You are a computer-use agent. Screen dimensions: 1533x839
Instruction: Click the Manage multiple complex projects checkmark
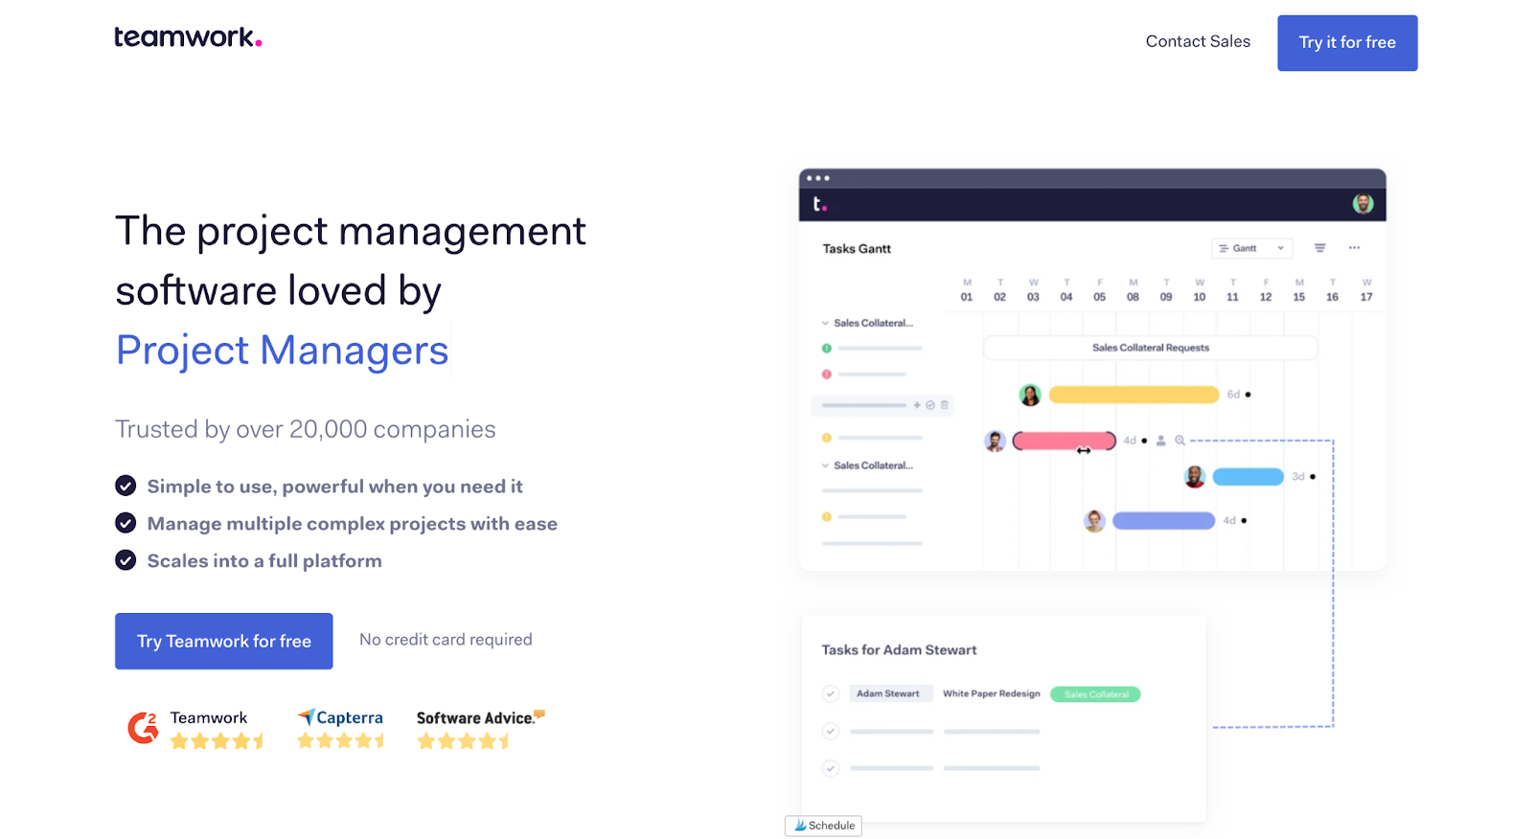pos(126,523)
